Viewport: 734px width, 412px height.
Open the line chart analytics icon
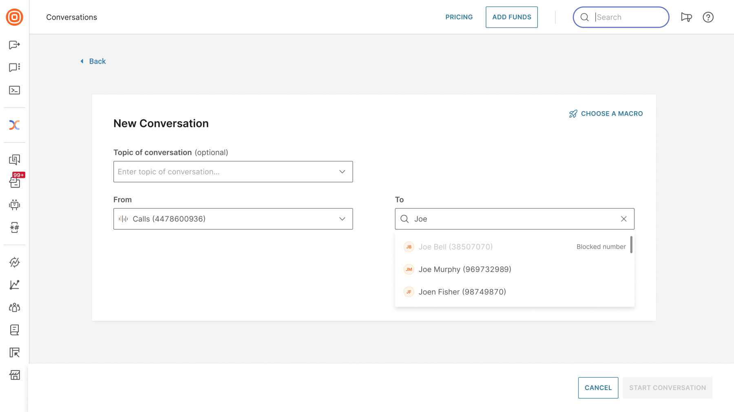14,285
